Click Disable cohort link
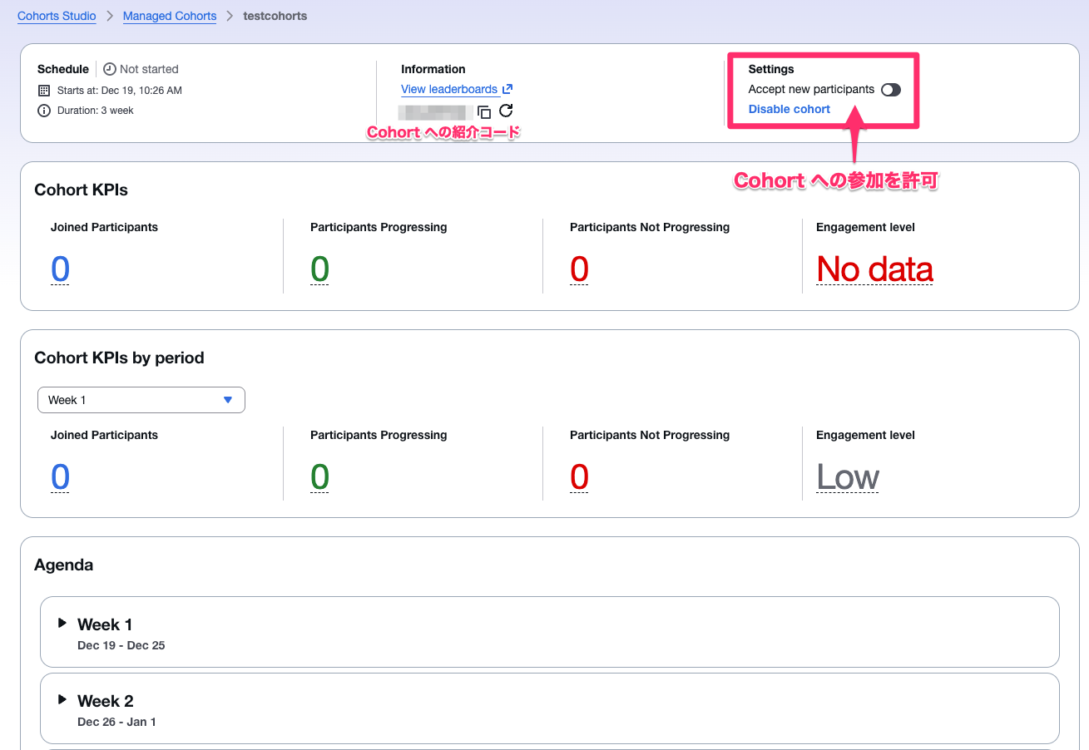 789,109
